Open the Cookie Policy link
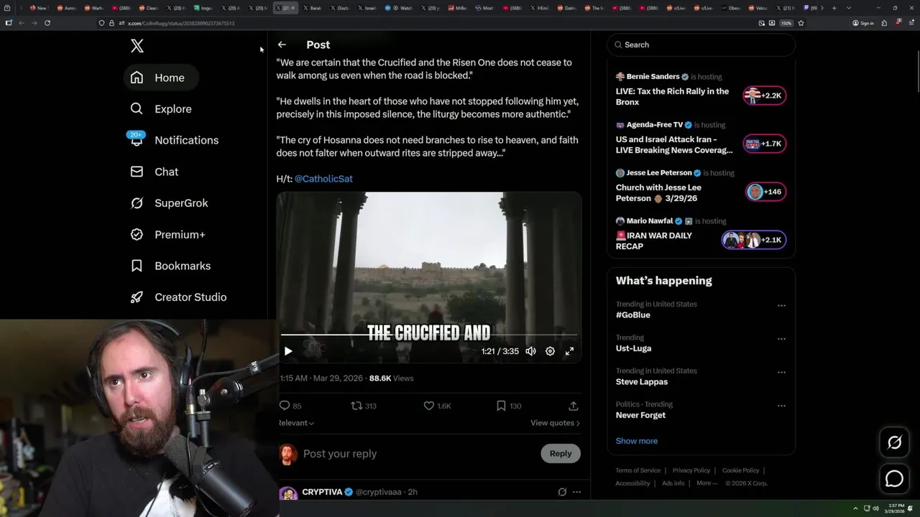Screen dimensions: 920x517 [741, 470]
